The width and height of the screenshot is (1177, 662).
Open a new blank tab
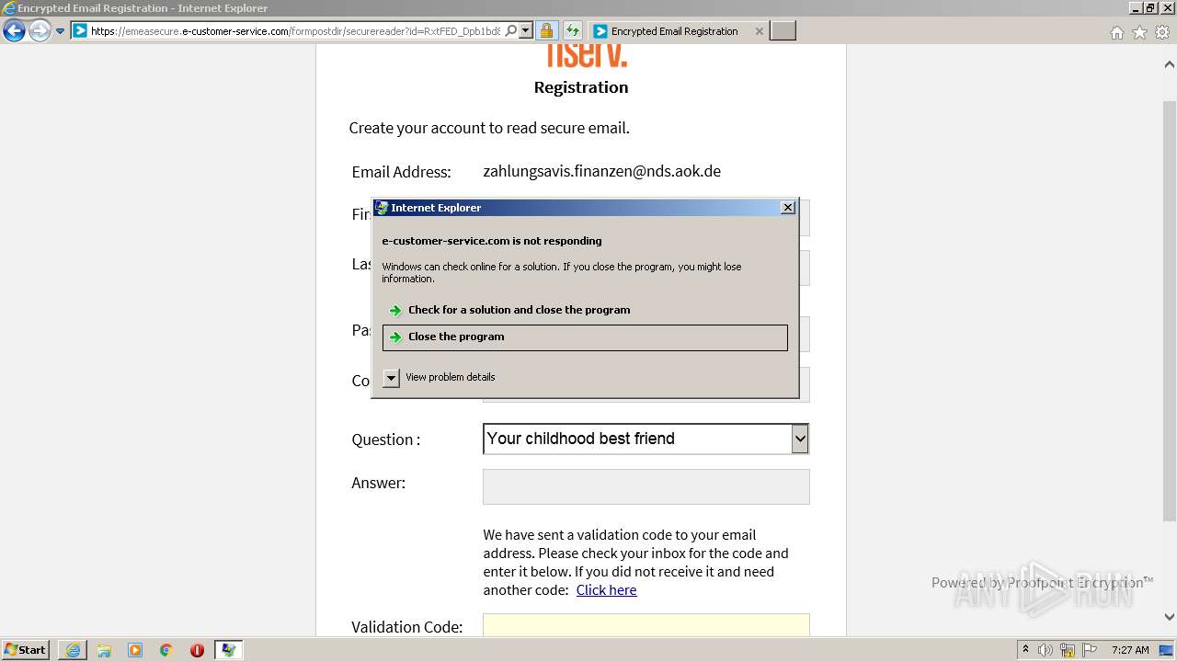coord(783,31)
